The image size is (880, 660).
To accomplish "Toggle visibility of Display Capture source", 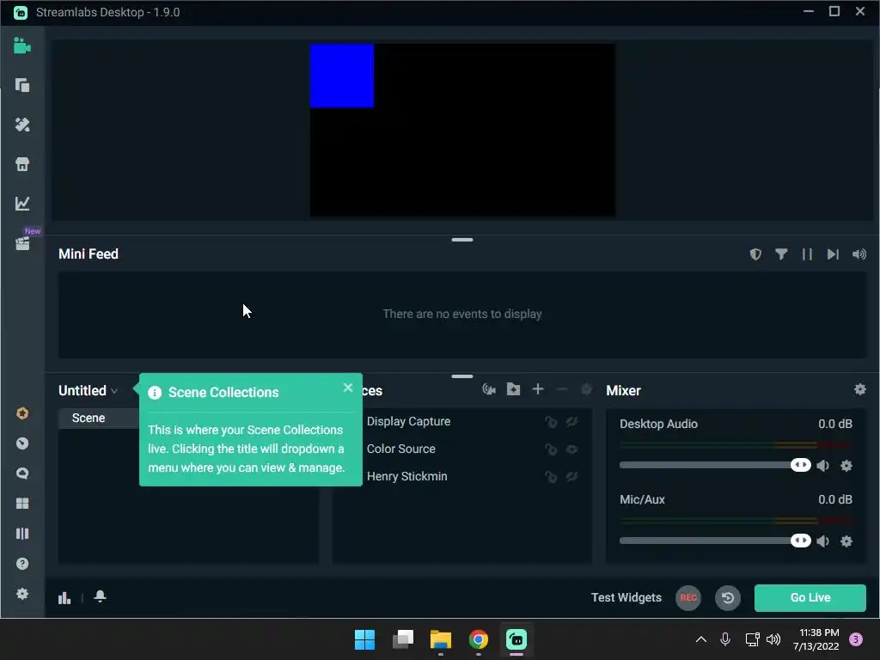I will pos(571,422).
